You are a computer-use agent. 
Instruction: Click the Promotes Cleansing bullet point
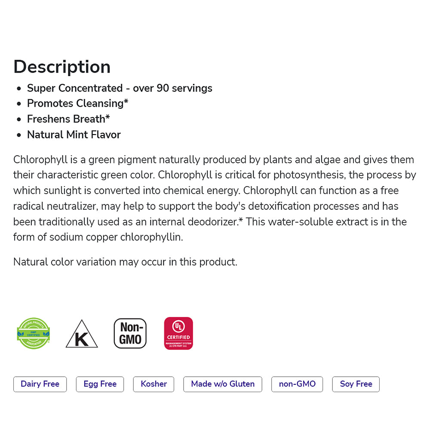77,104
